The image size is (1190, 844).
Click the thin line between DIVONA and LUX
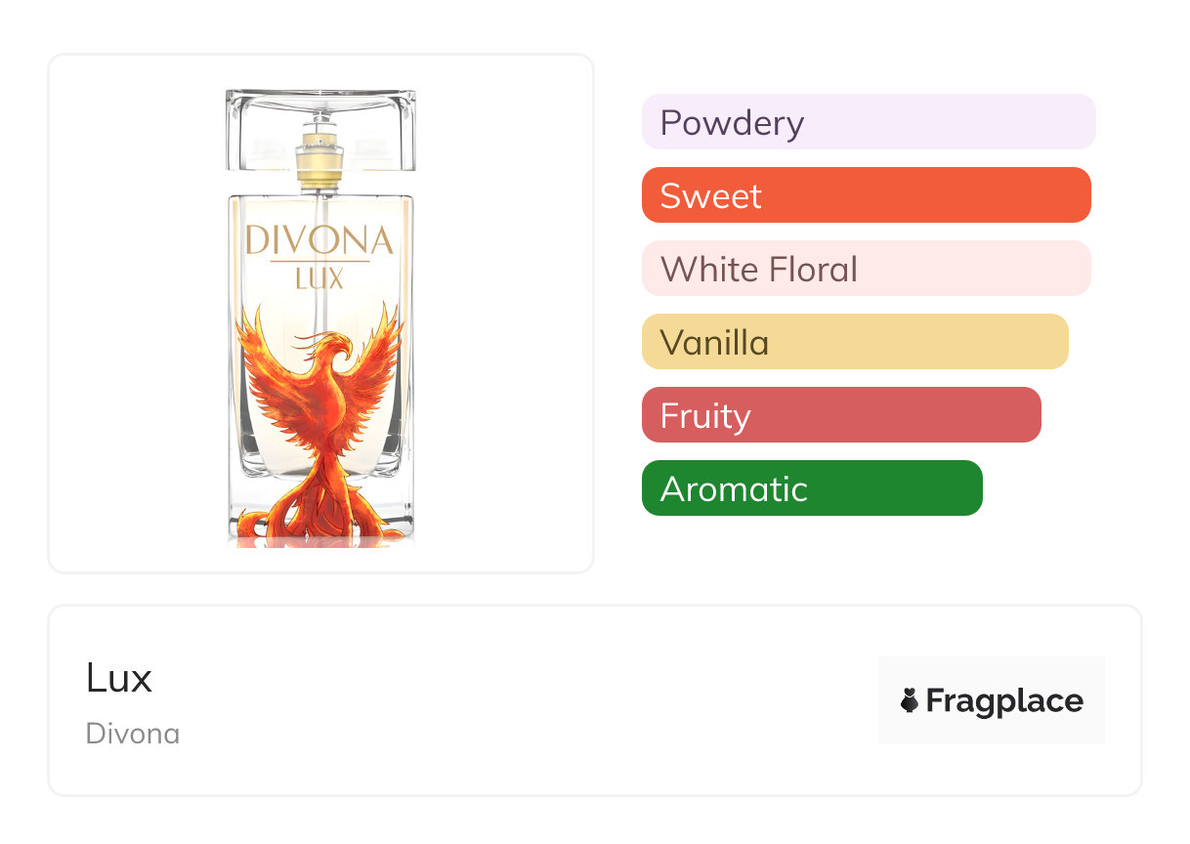click(x=319, y=262)
